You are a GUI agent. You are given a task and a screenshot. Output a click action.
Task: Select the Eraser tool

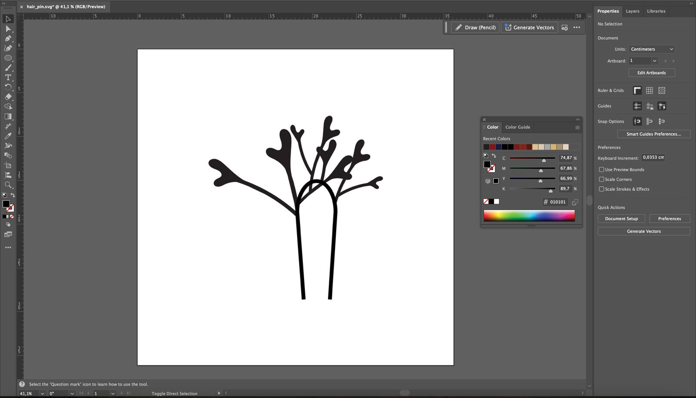[8, 97]
